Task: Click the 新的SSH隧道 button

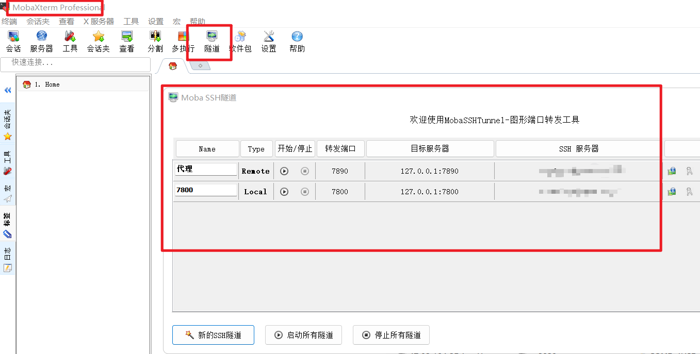Action: click(213, 335)
